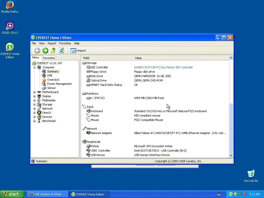The width and height of the screenshot is (264, 198).
Task: Click the yellow security shield tray icon
Action: (x=236, y=194)
